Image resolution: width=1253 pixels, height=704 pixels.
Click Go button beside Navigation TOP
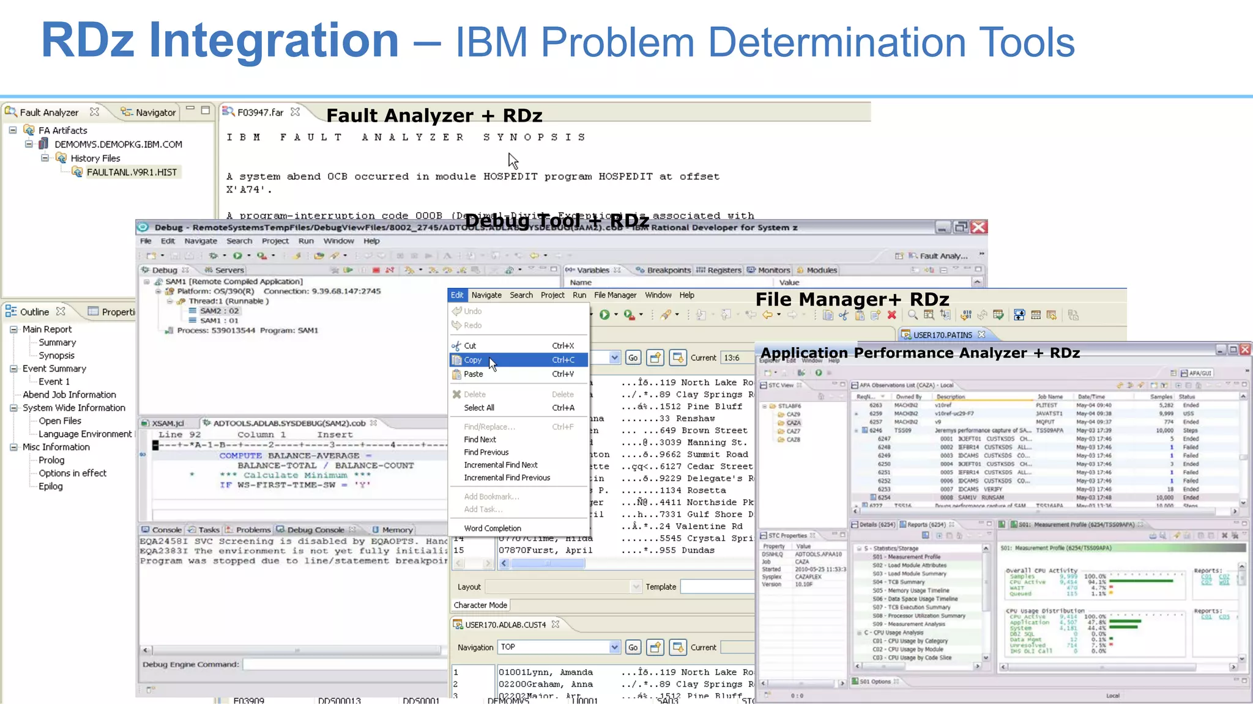633,647
